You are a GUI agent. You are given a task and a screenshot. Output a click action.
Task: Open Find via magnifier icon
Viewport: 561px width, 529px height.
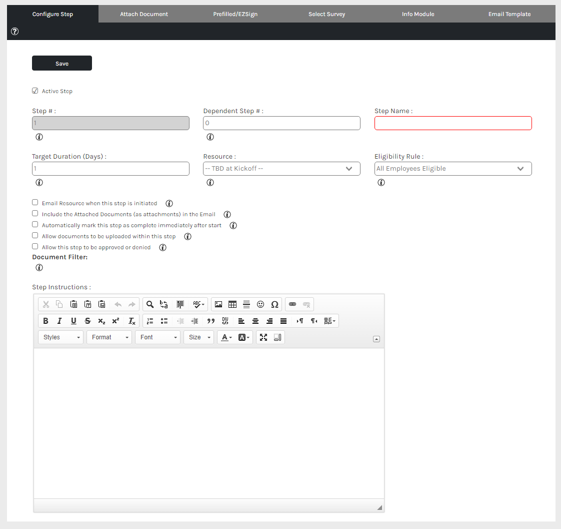[x=150, y=304]
